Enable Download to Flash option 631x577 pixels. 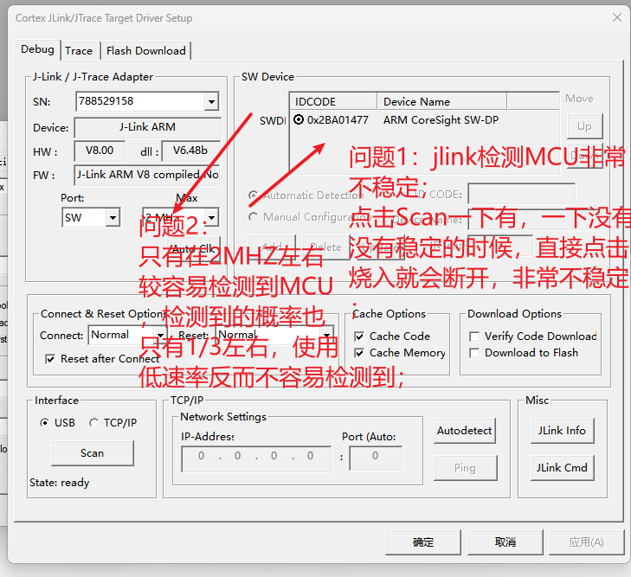[474, 353]
